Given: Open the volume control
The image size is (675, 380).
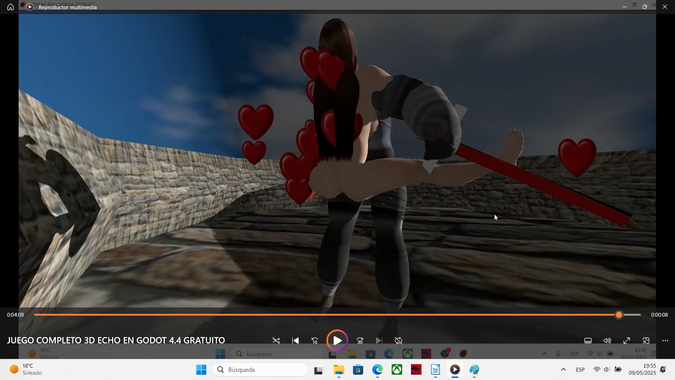Looking at the screenshot, I should point(607,341).
